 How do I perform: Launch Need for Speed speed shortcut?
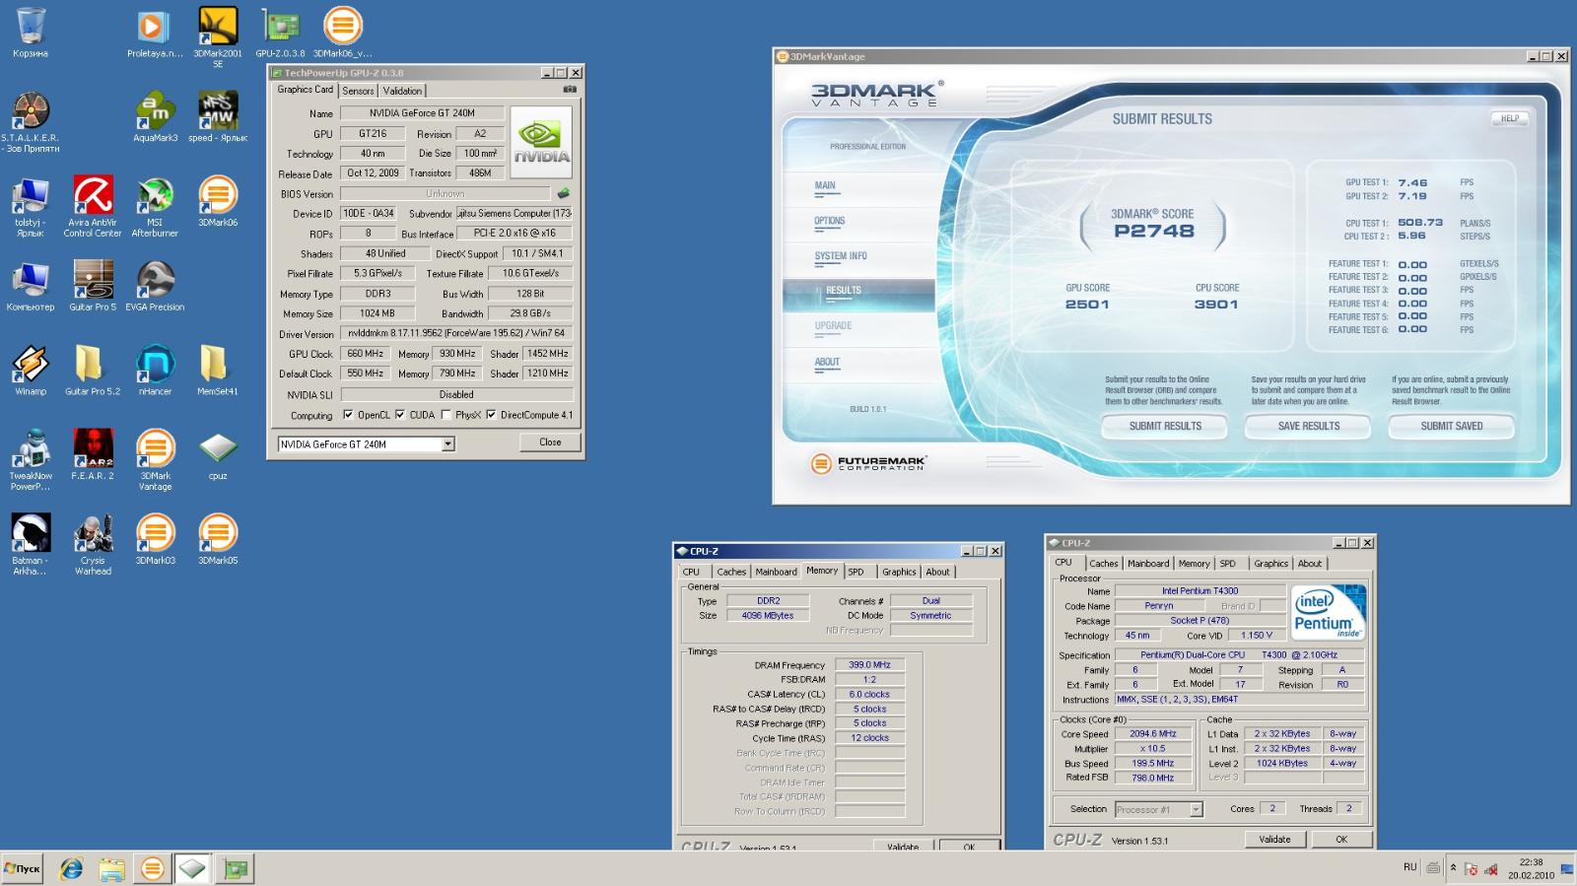[x=218, y=117]
